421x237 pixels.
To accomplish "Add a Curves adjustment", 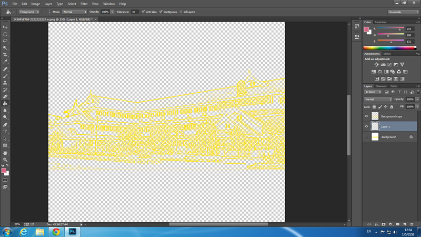I will tap(389, 64).
